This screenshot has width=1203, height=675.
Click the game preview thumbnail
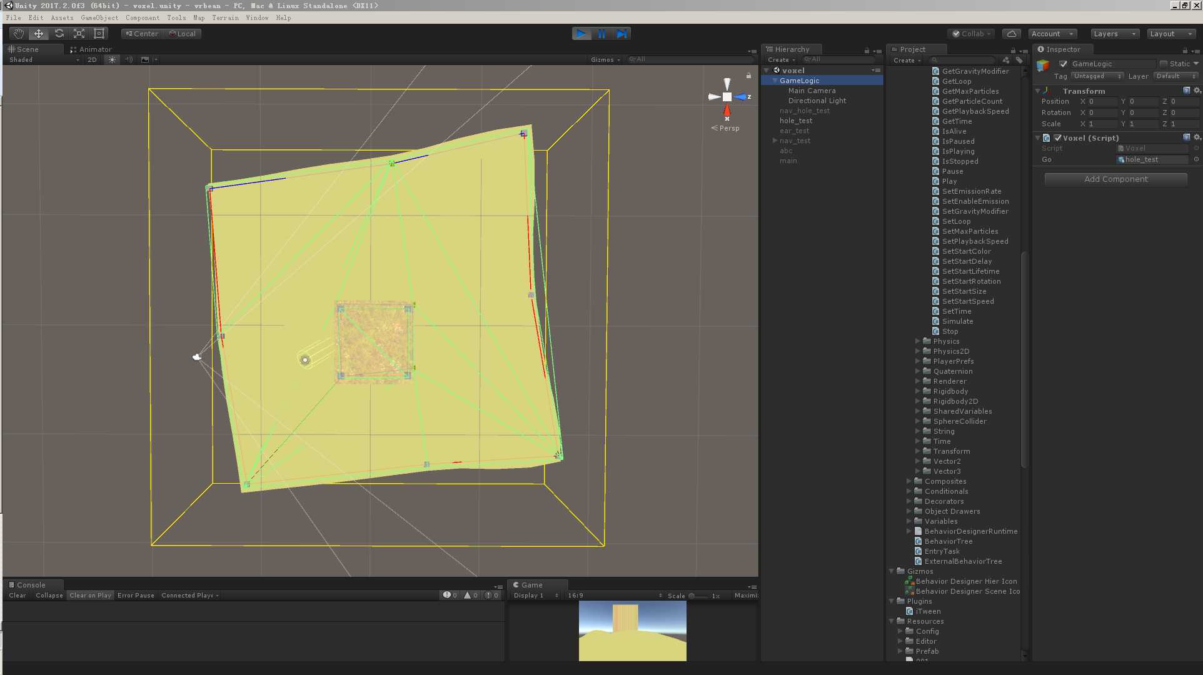[632, 631]
